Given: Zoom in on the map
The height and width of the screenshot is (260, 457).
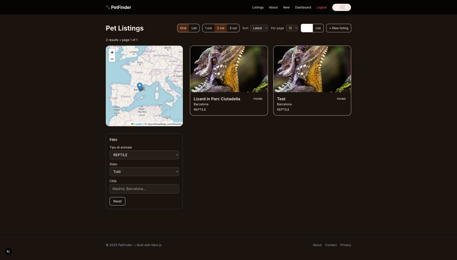Looking at the screenshot, I should point(112,52).
